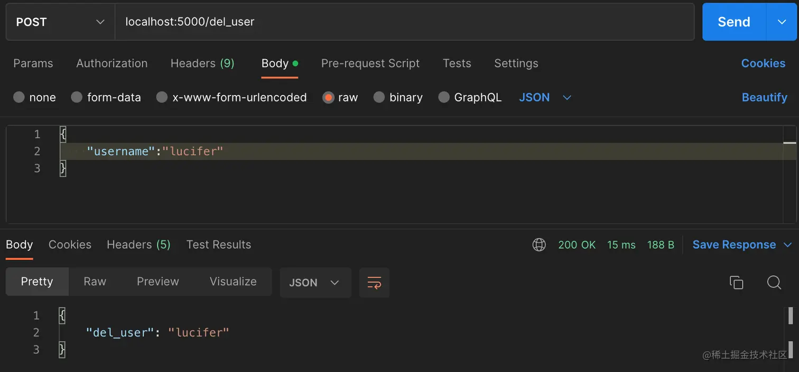Open request Headers (9) tab
This screenshot has height=372, width=799.
[x=202, y=63]
